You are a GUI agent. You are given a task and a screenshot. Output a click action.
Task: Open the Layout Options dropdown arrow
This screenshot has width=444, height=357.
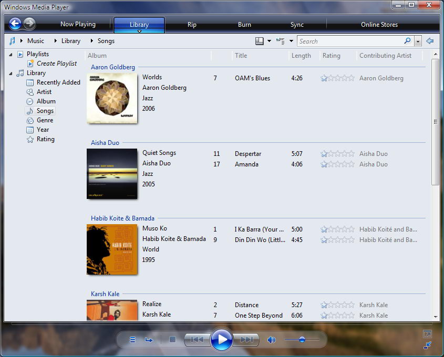click(269, 41)
